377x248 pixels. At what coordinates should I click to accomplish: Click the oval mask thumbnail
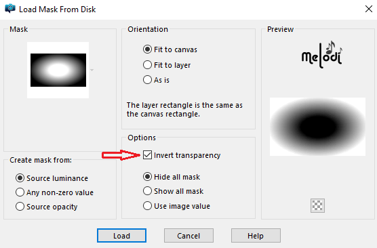58,70
